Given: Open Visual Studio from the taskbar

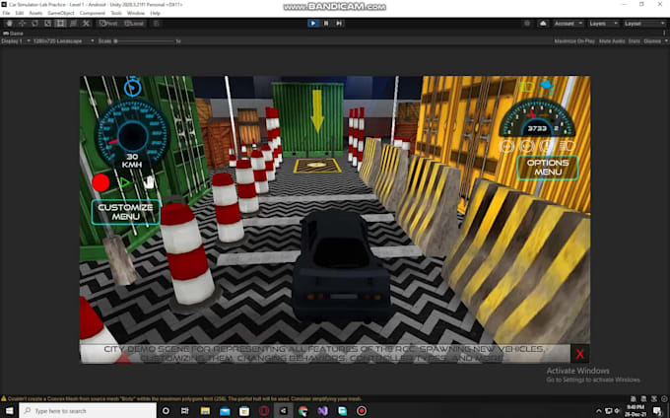Looking at the screenshot, I should click(x=322, y=411).
